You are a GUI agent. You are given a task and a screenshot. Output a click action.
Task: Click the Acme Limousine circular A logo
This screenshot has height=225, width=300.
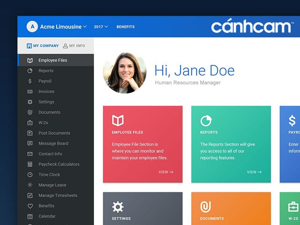(32, 27)
